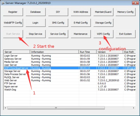The height and width of the screenshot is (116, 140).
Task: Click run time 00:01:13 cell
Action: (x=85, y=68)
